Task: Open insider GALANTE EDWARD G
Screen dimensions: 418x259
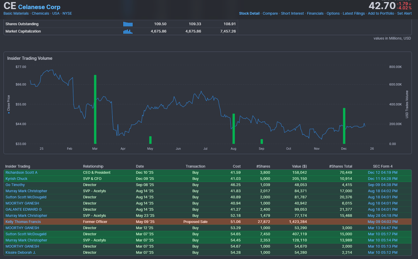Action: [23, 209]
